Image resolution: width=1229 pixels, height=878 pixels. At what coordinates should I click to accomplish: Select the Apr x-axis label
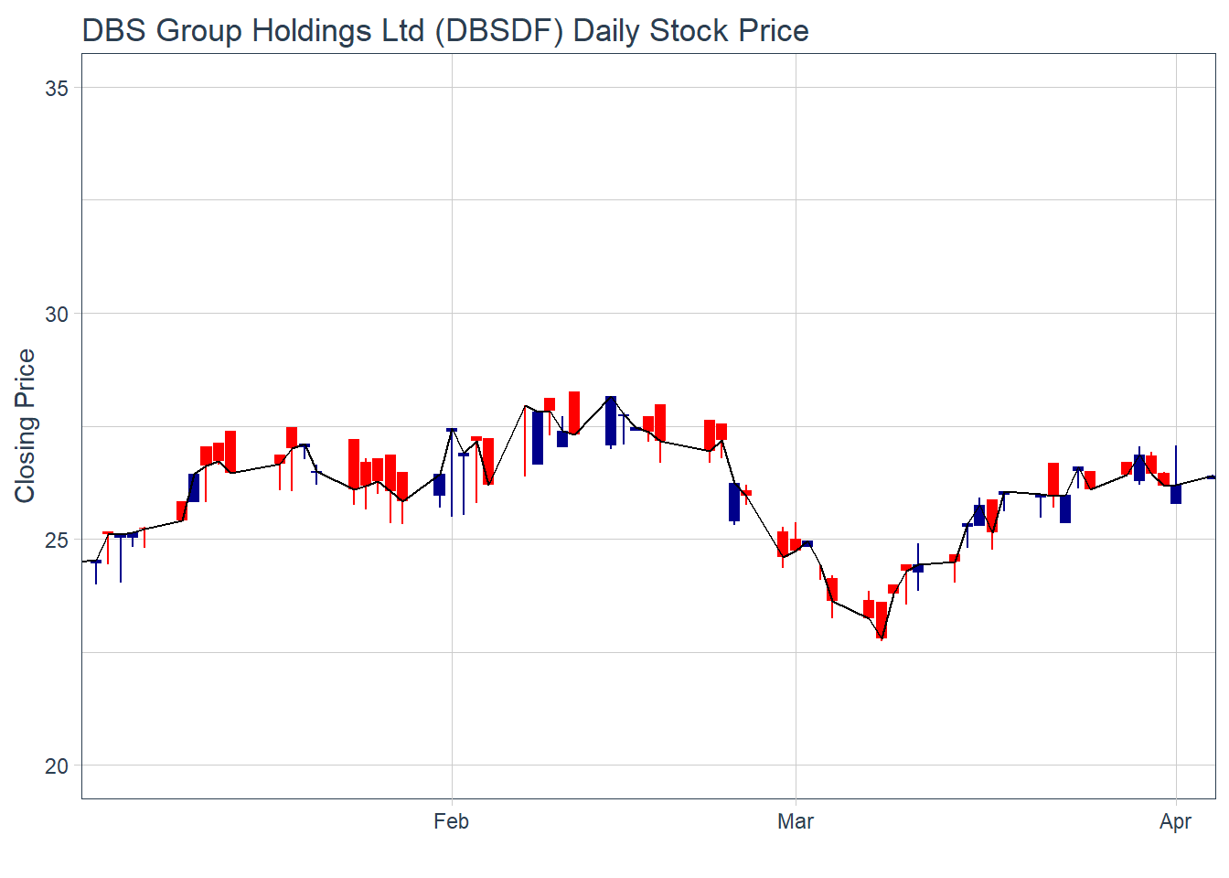tap(1175, 821)
